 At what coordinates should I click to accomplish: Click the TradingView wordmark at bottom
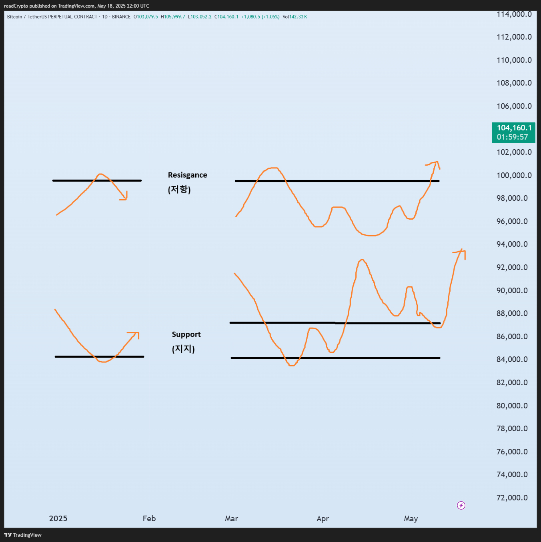click(27, 535)
